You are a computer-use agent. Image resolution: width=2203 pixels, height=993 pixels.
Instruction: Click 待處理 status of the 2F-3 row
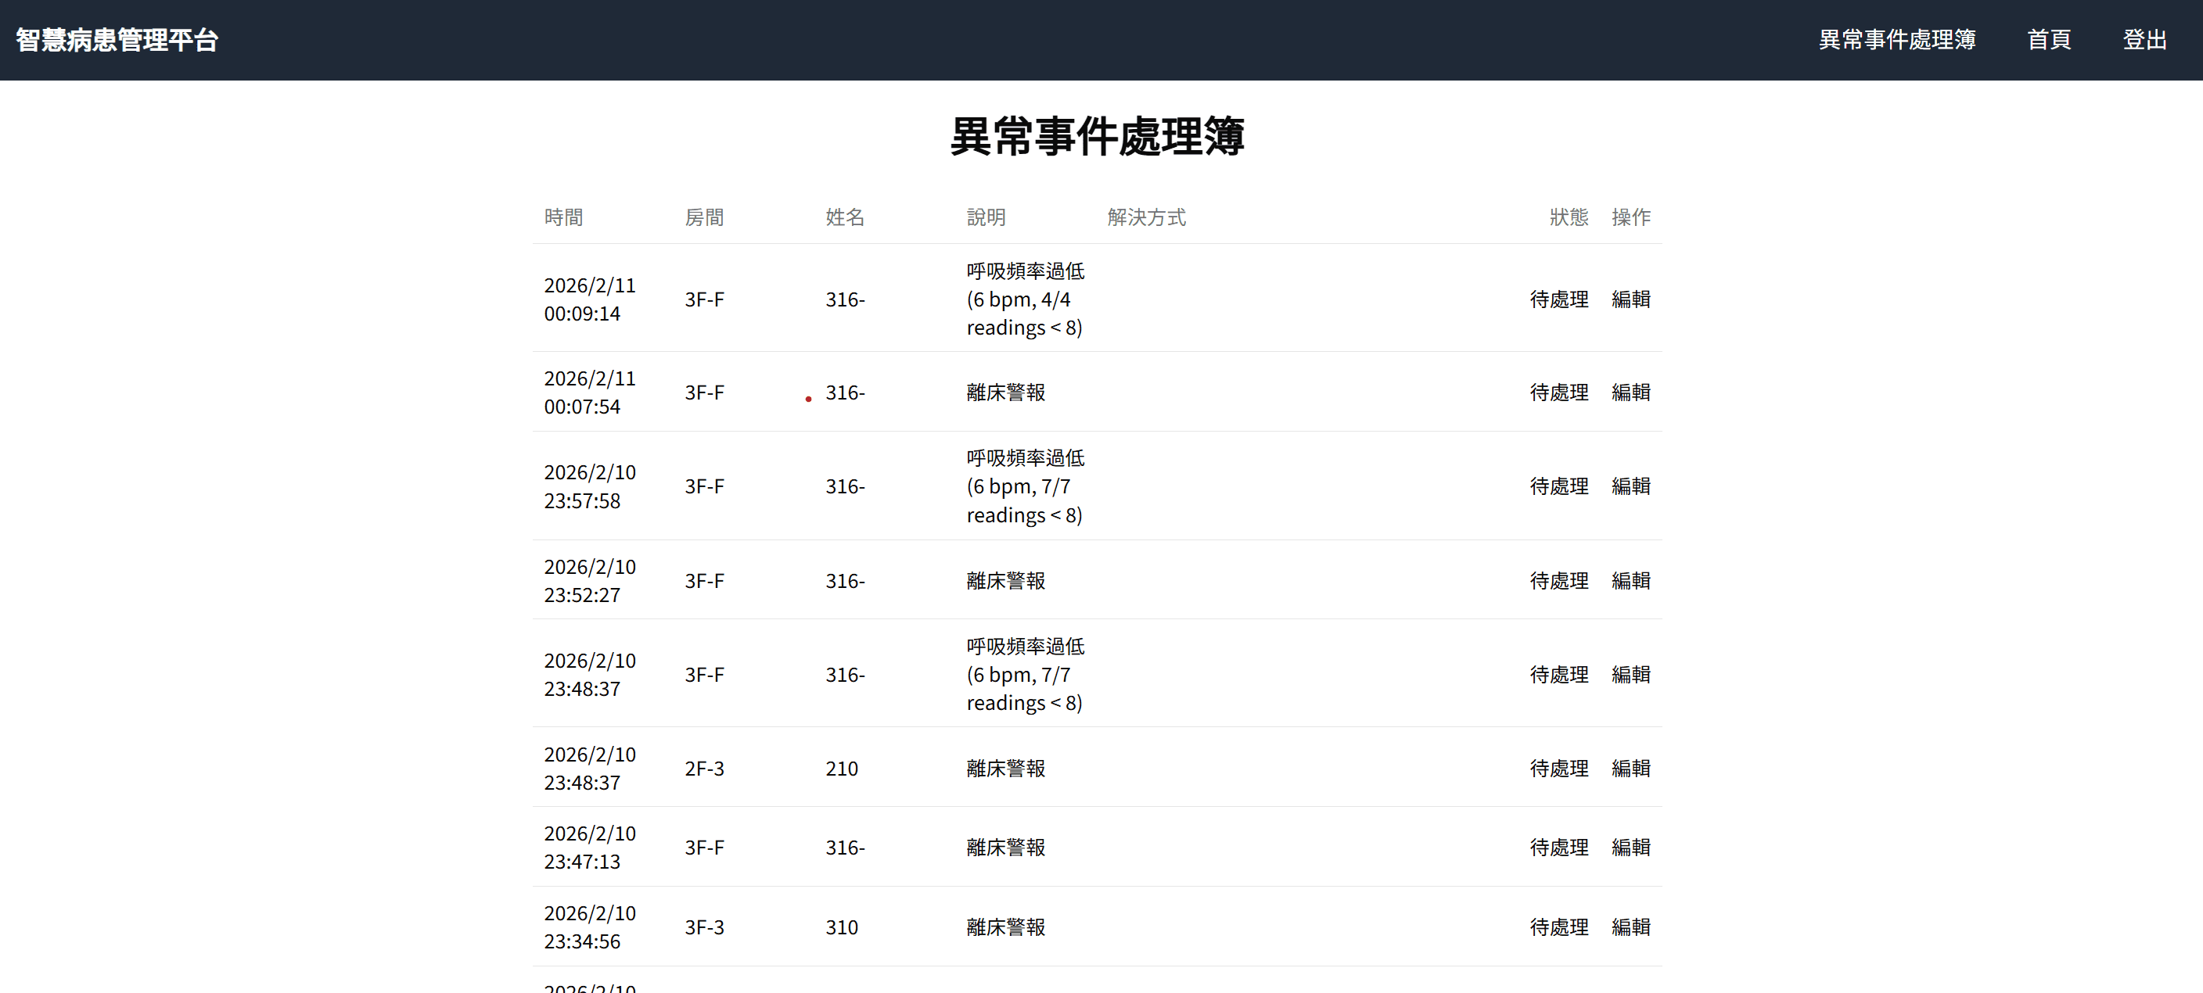click(1558, 769)
